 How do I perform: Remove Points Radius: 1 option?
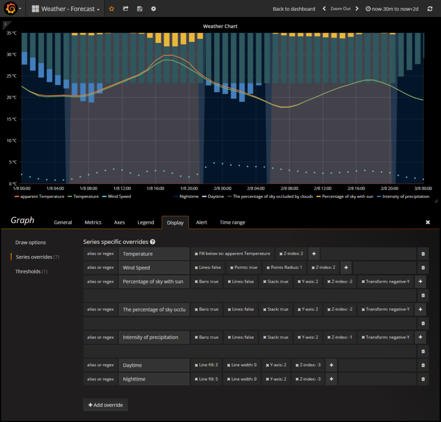point(268,268)
